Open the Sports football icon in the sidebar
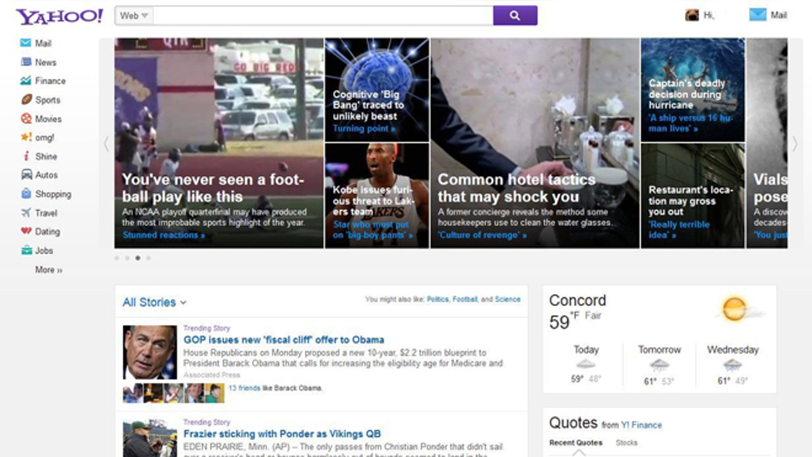The image size is (812, 457). [x=26, y=99]
